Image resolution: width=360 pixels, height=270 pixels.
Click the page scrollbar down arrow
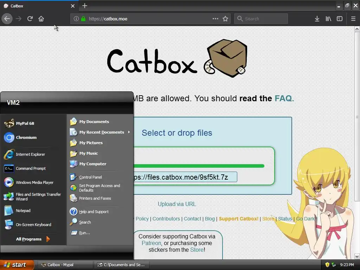point(357,256)
